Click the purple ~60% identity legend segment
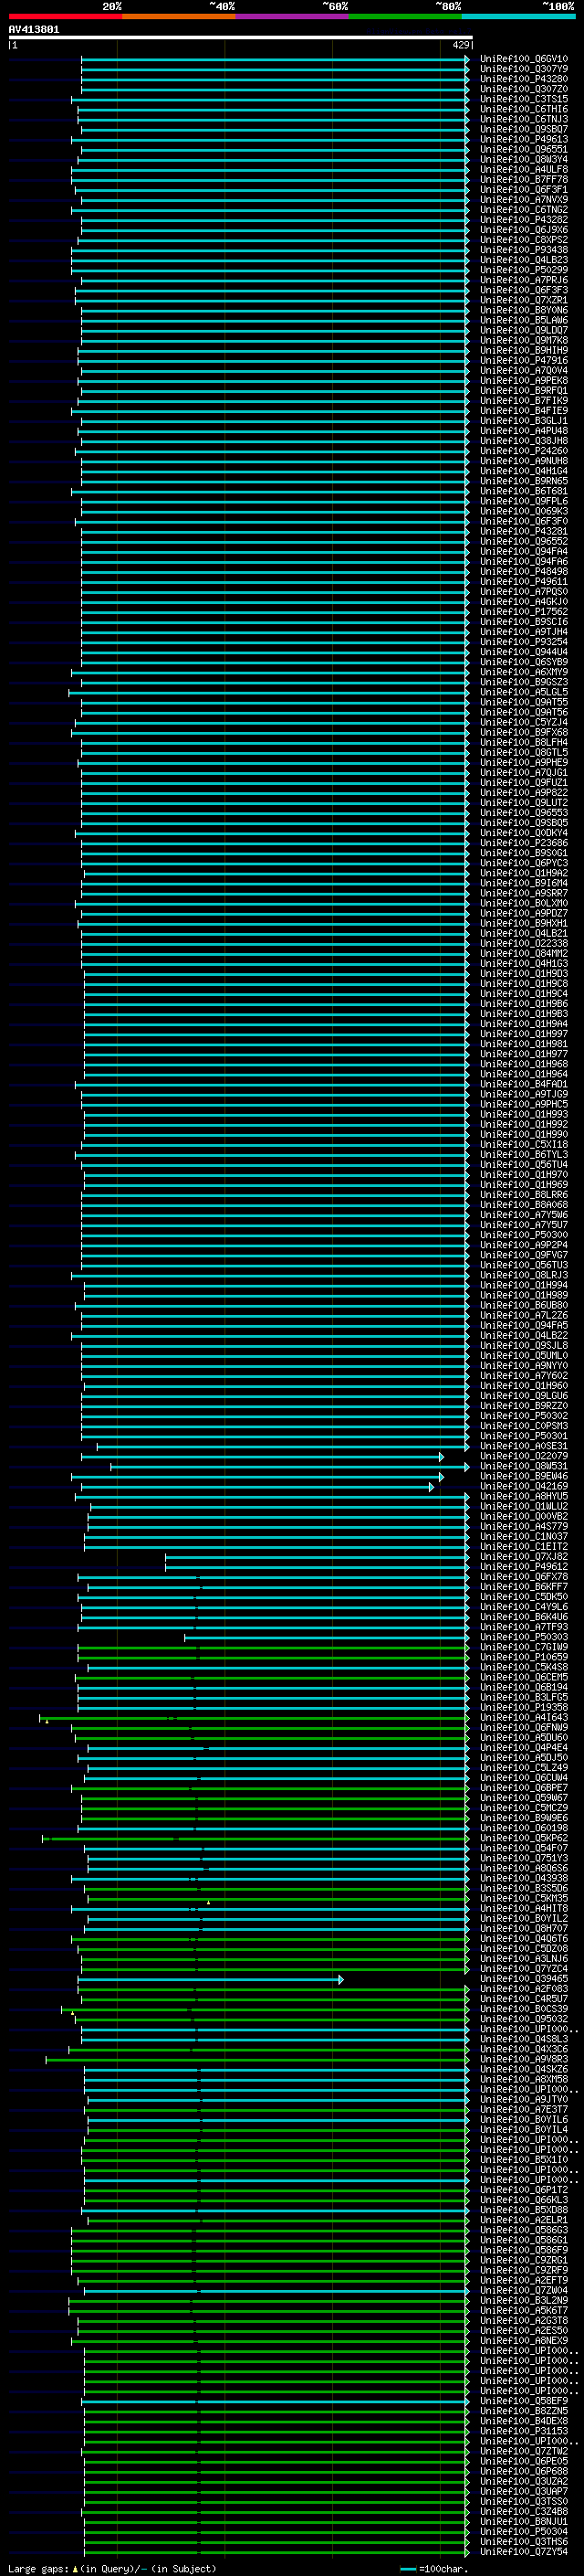This screenshot has width=584, height=2576. click(293, 16)
